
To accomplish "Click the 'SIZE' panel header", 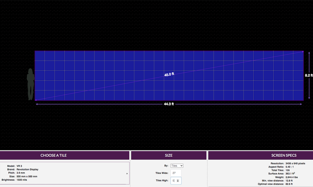I will click(169, 155).
